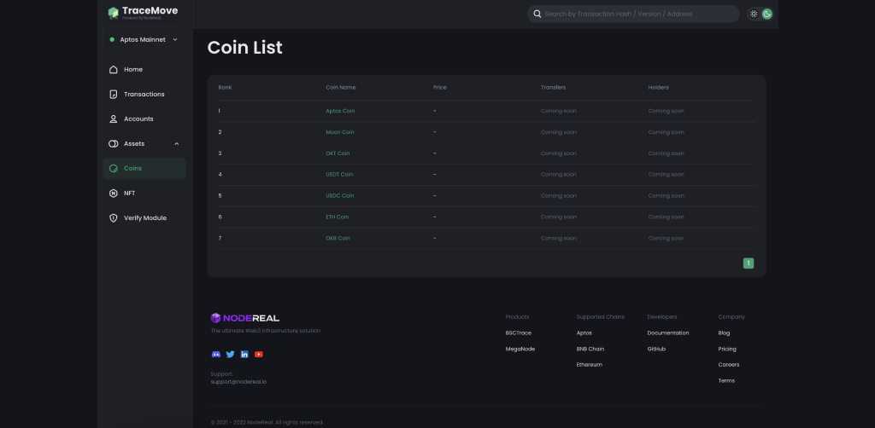Open the Documentation footer link
The width and height of the screenshot is (875, 428).
[667, 333]
